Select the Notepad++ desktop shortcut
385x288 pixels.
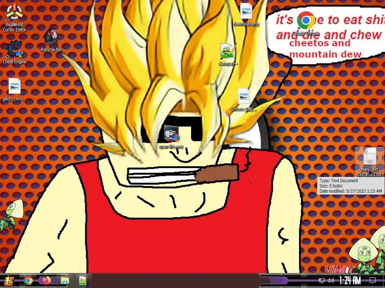pyautogui.click(x=228, y=54)
